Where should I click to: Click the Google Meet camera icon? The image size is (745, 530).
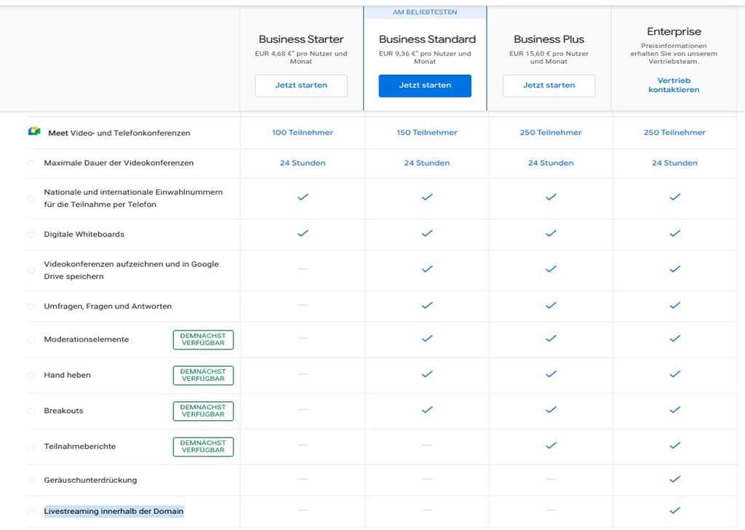pyautogui.click(x=34, y=132)
